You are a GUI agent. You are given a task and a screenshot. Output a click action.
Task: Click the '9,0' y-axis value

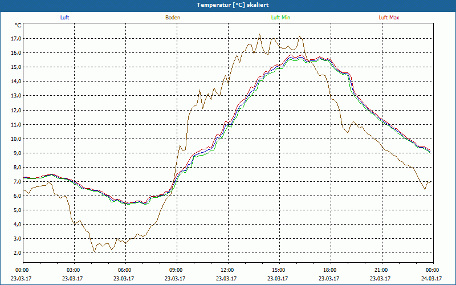point(18,153)
